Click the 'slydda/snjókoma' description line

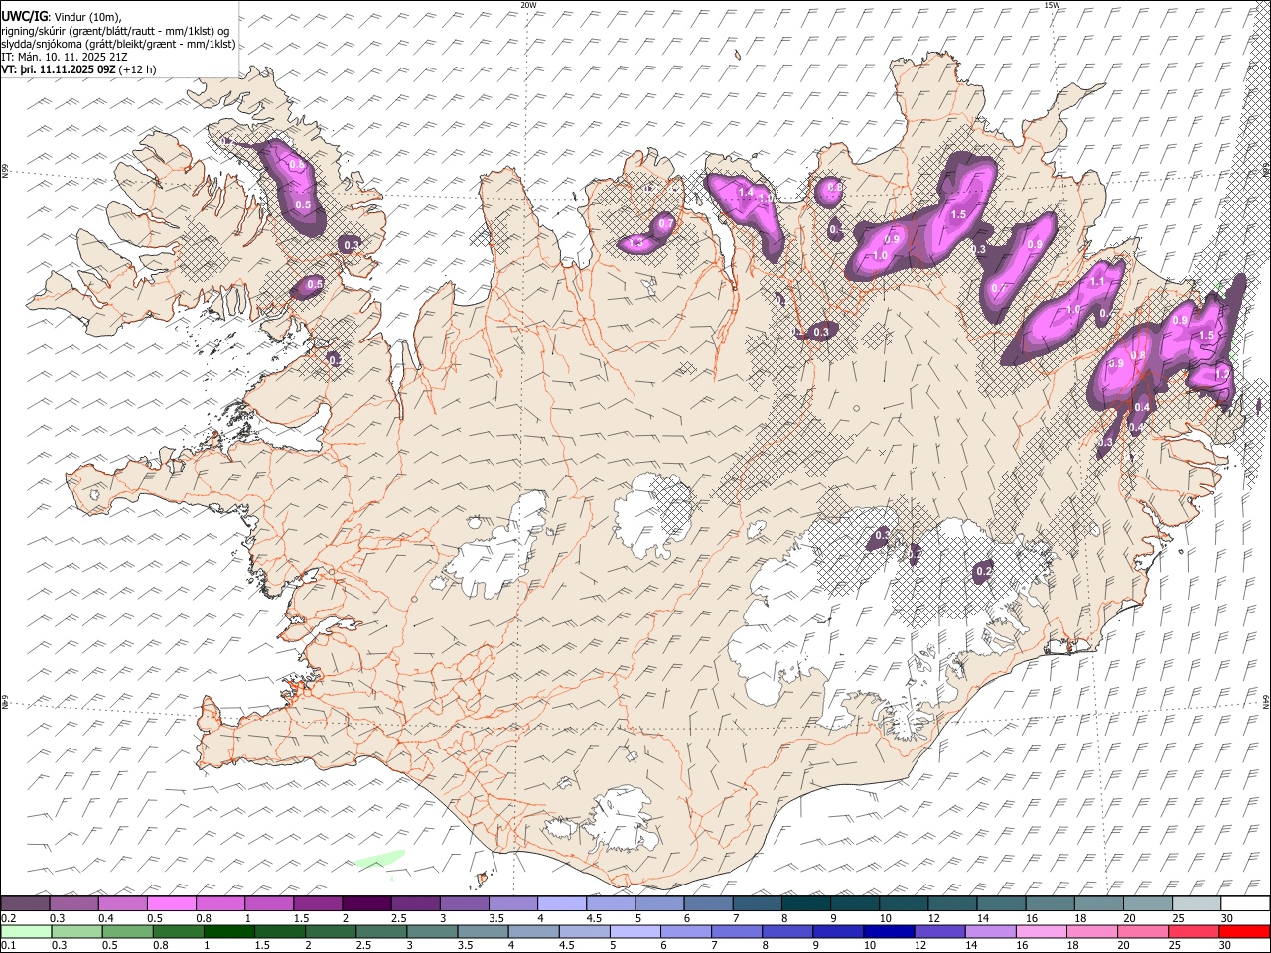(118, 44)
